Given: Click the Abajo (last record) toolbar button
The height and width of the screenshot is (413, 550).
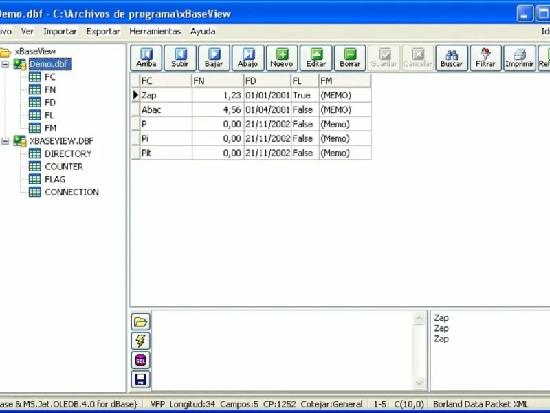Looking at the screenshot, I should tap(248, 58).
